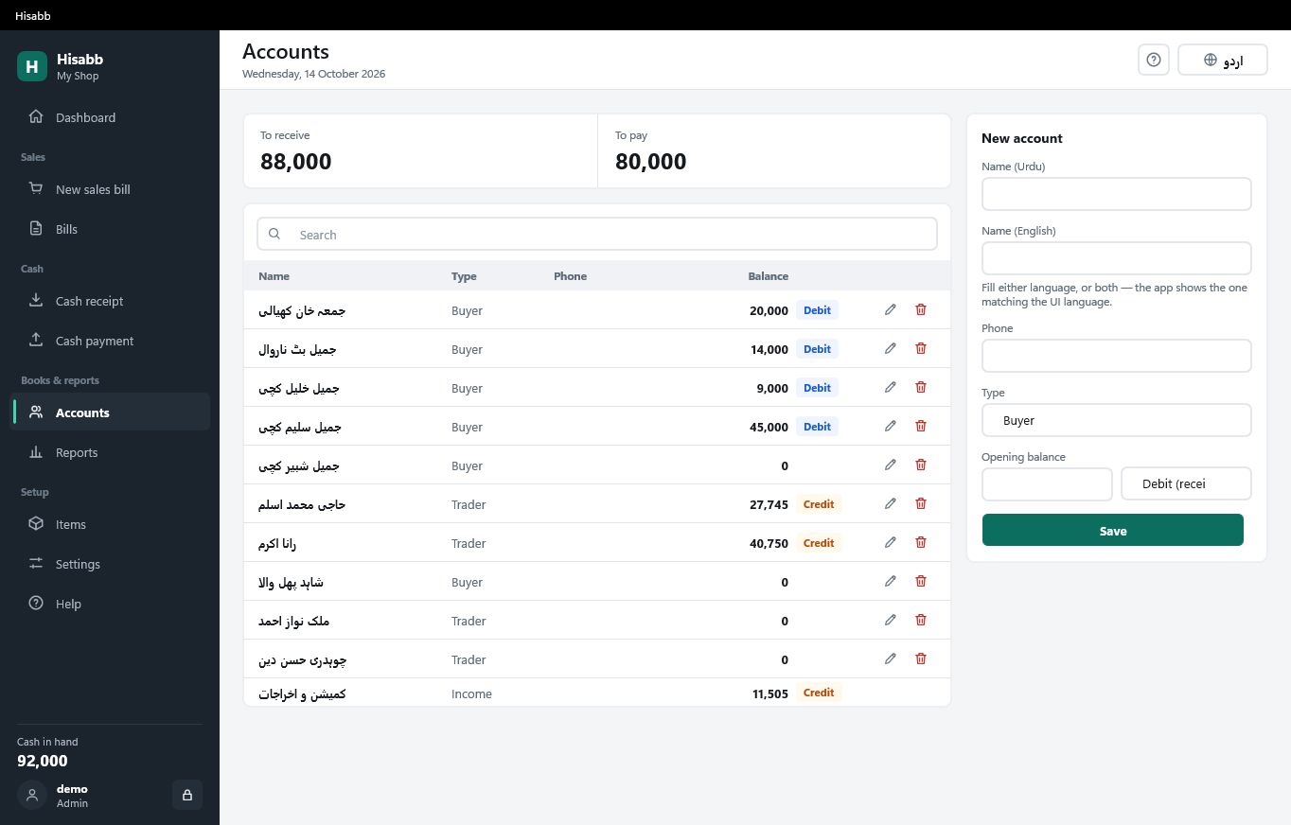The height and width of the screenshot is (825, 1291).
Task: Open the Type dropdown showing Buyer
Action: click(x=1117, y=420)
